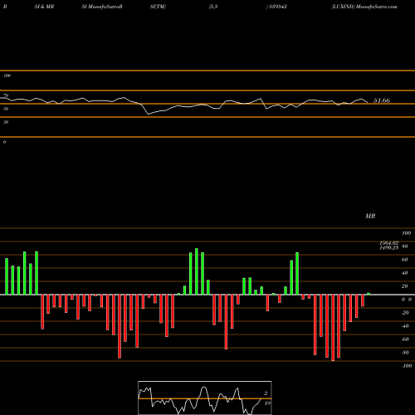This screenshot has width=415, height=415.
Task: Click the 70 level label on RSI axis
Action: point(6,95)
